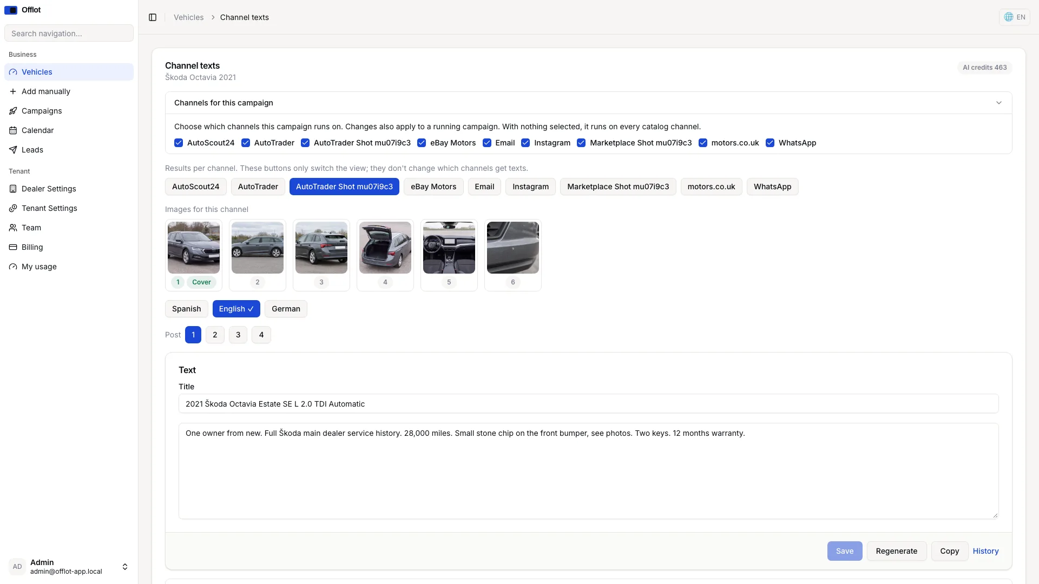Select the Spanish language tab
This screenshot has height=584, width=1039.
pos(186,309)
